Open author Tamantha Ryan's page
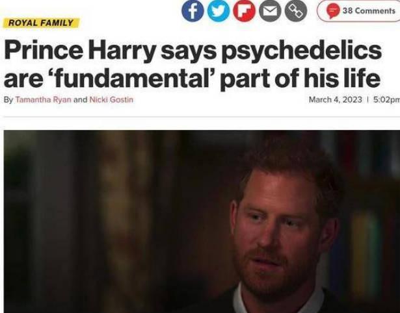Screen dimensions: 400x313 [44, 99]
